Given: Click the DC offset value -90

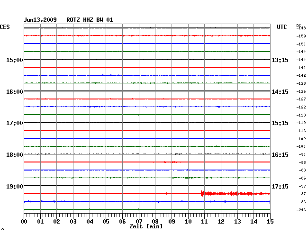Looking at the screenshot, I should [302, 154].
